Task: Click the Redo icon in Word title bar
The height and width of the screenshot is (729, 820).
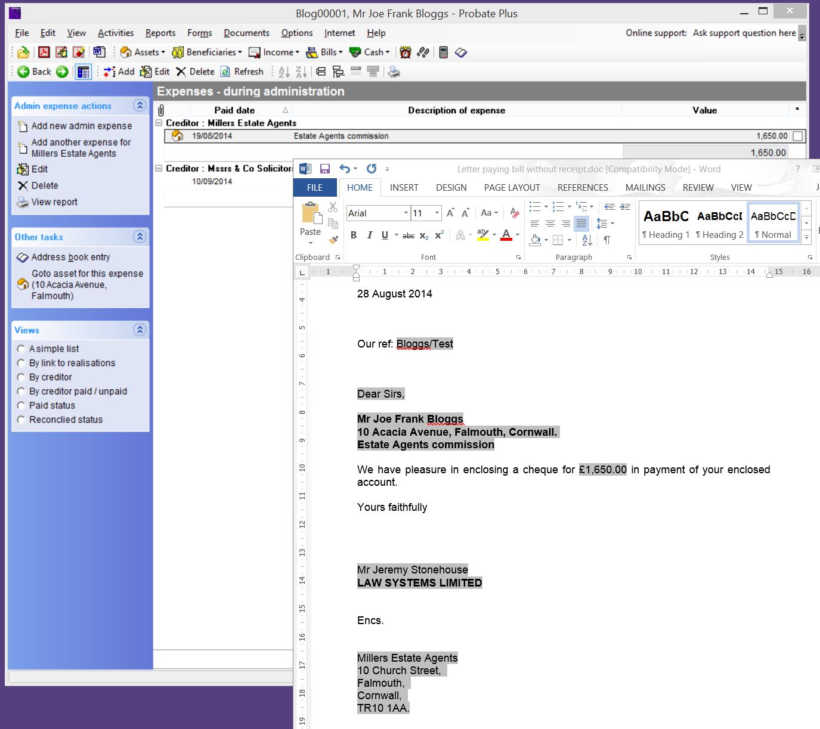Action: click(x=372, y=169)
